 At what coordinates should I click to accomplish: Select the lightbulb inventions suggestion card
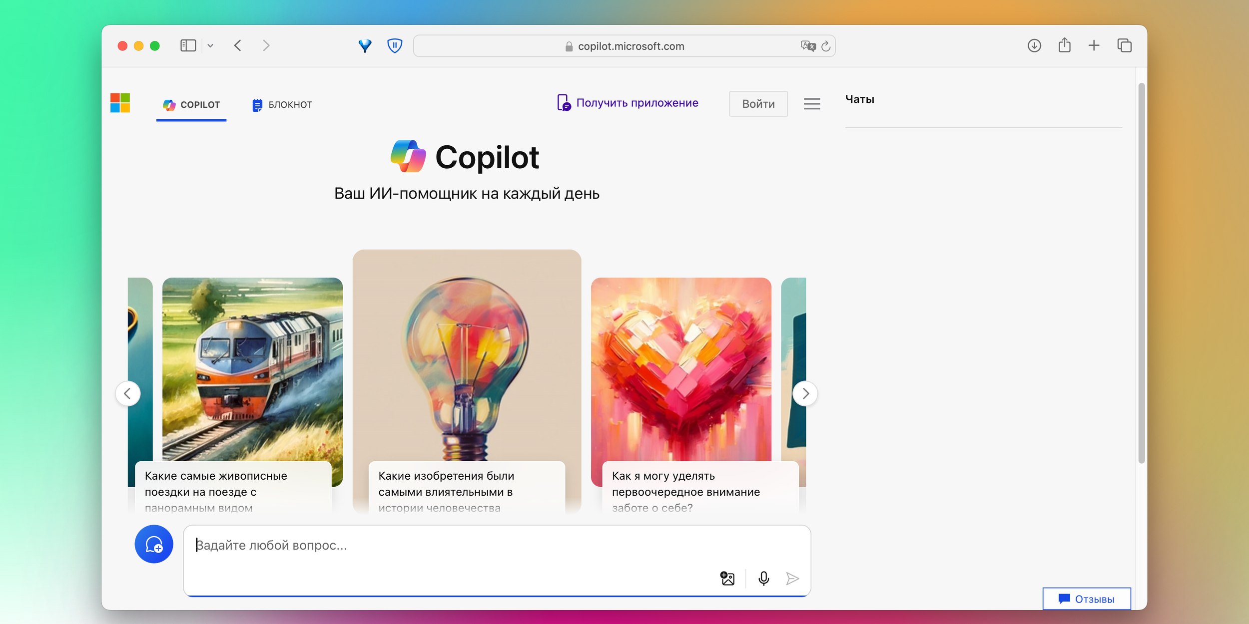467,381
